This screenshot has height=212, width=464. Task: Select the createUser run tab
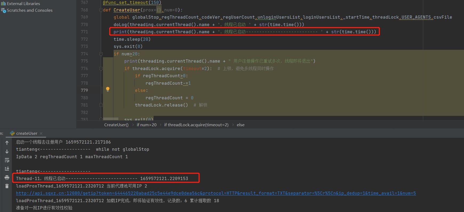click(26, 133)
